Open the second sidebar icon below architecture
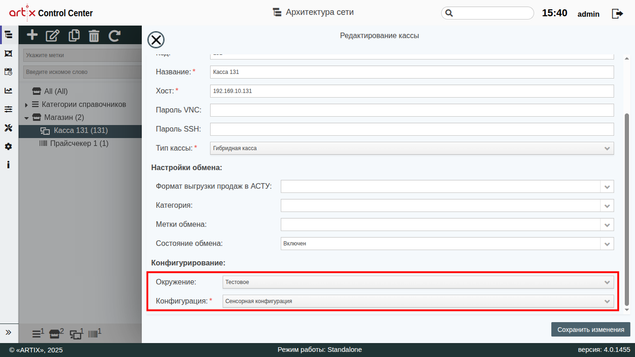 click(8, 53)
